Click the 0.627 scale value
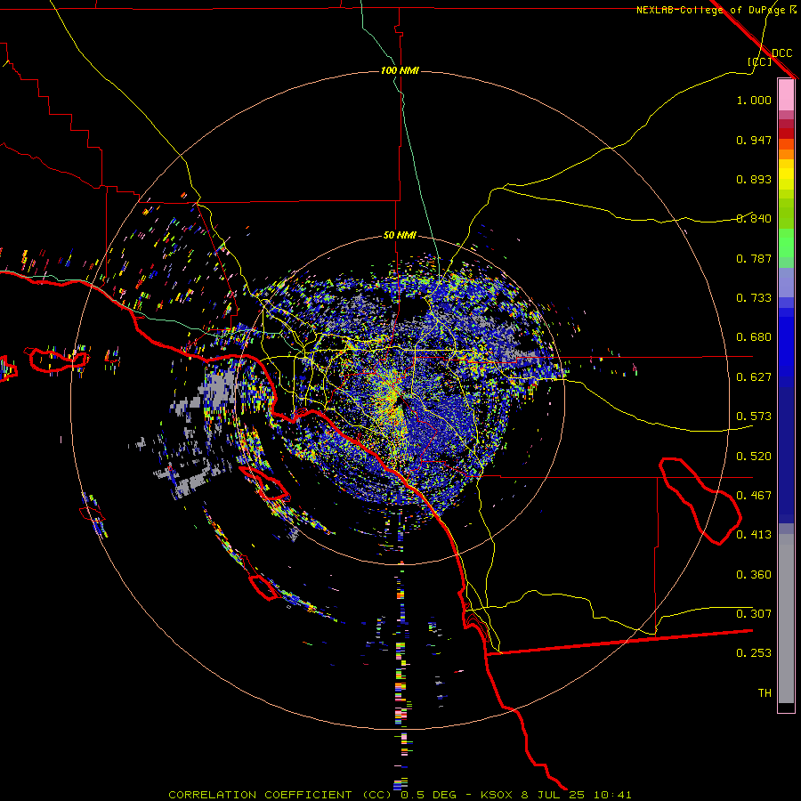The height and width of the screenshot is (801, 801). 754,377
